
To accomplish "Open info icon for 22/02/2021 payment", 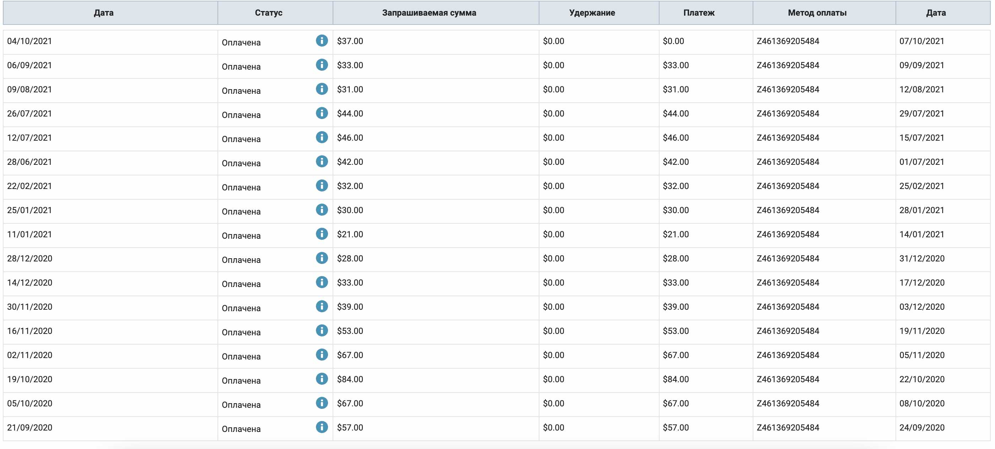I will tap(322, 185).
